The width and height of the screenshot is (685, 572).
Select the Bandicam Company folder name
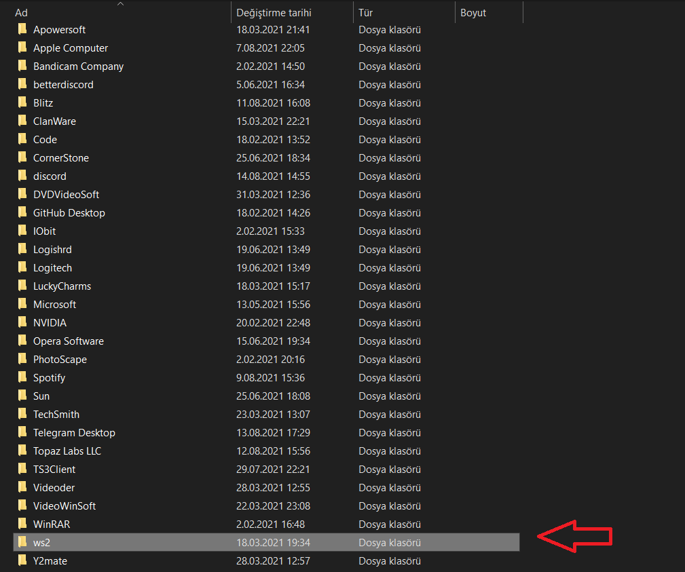click(79, 66)
